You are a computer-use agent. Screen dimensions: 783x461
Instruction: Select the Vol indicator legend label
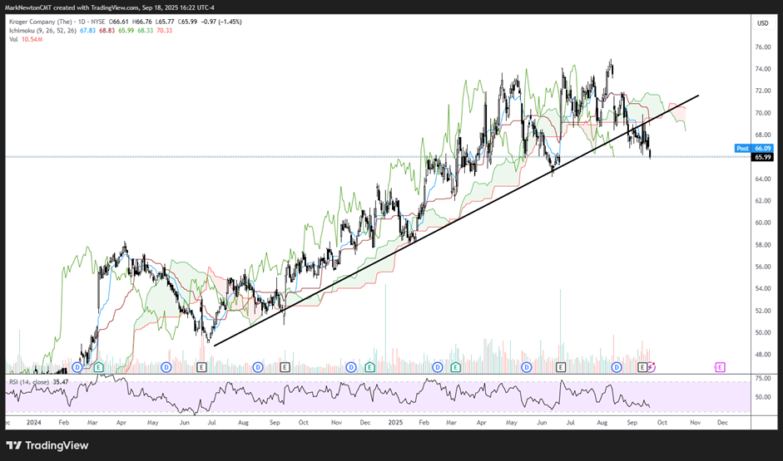pos(13,39)
